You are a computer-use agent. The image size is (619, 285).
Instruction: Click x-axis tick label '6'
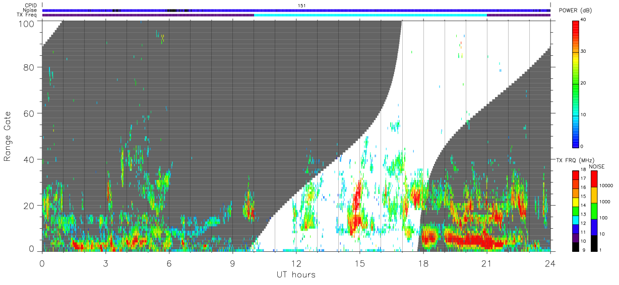(x=169, y=263)
